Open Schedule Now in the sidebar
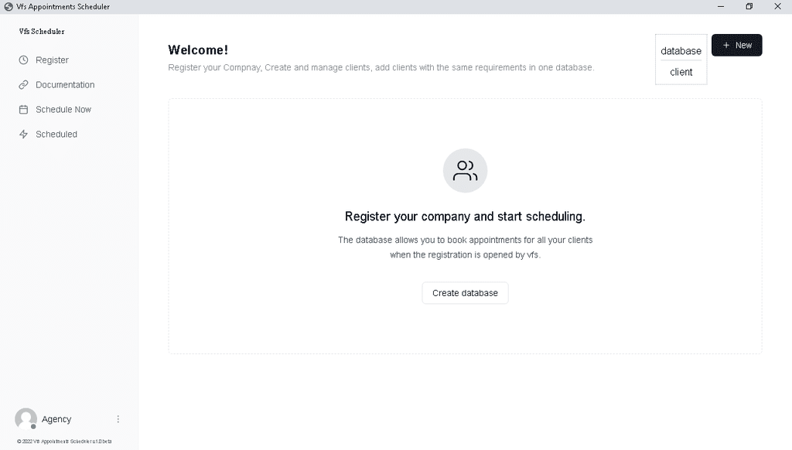The height and width of the screenshot is (450, 792). point(63,110)
